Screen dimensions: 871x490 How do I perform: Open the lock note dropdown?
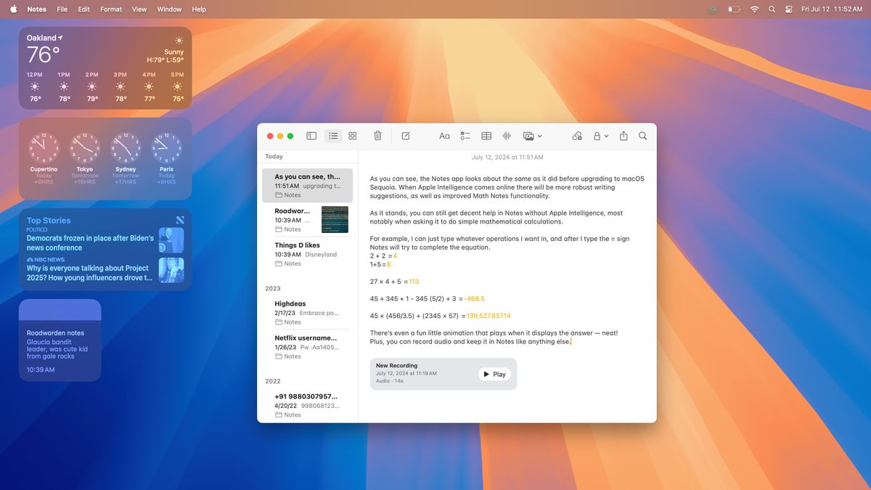tap(601, 136)
